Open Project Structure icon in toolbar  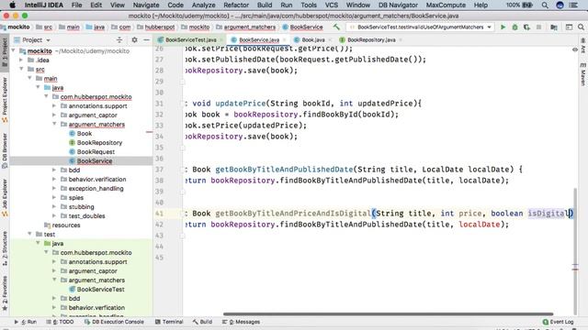point(554,27)
